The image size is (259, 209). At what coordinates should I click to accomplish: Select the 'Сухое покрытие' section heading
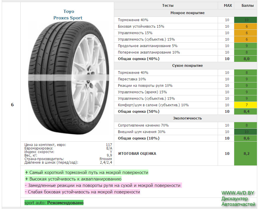point(188,66)
